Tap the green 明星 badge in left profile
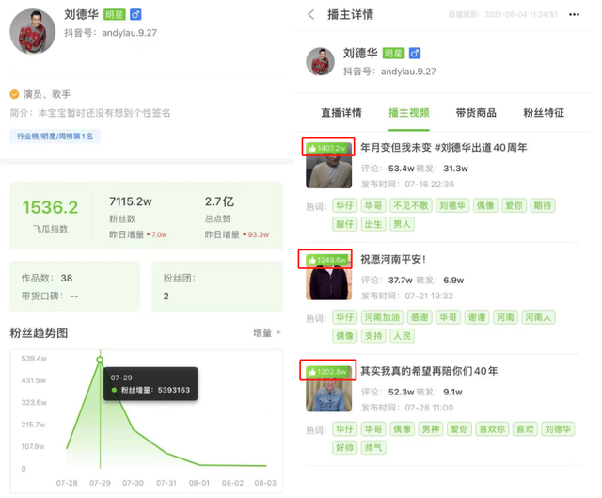Screen dimensions: 602x498 [115, 15]
